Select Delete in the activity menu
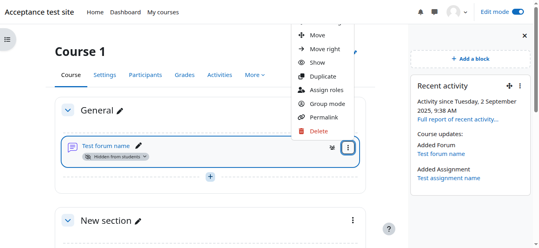Screen dimensions: 539x248 [x=319, y=131]
